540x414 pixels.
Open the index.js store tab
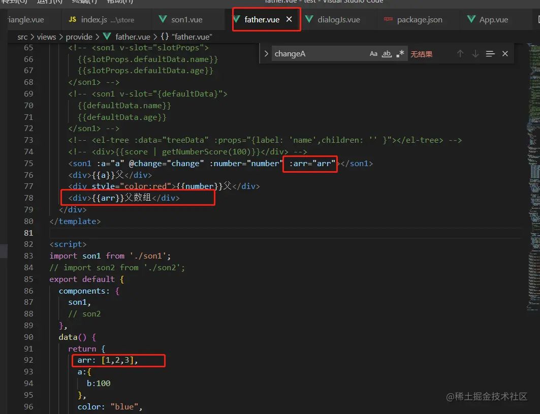tap(107, 20)
